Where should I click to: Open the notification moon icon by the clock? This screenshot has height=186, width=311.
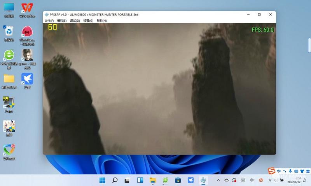pos(305,180)
